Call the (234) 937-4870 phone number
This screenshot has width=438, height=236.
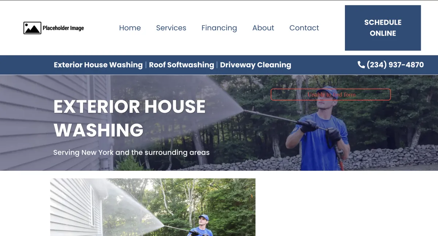pyautogui.click(x=395, y=65)
